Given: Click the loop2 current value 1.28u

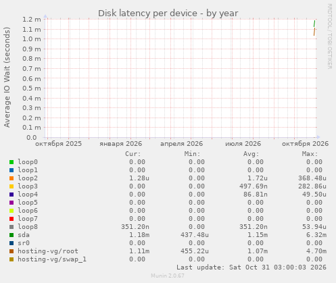Looking at the screenshot, I should pos(139,178).
